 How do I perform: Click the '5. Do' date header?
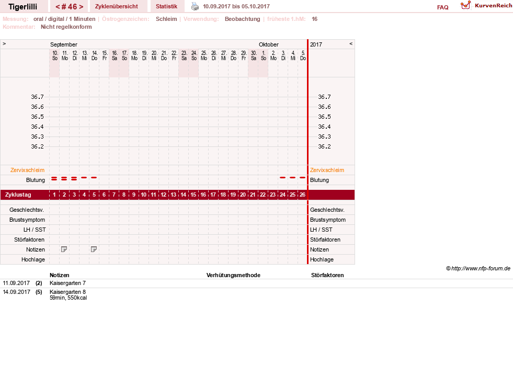coord(303,55)
